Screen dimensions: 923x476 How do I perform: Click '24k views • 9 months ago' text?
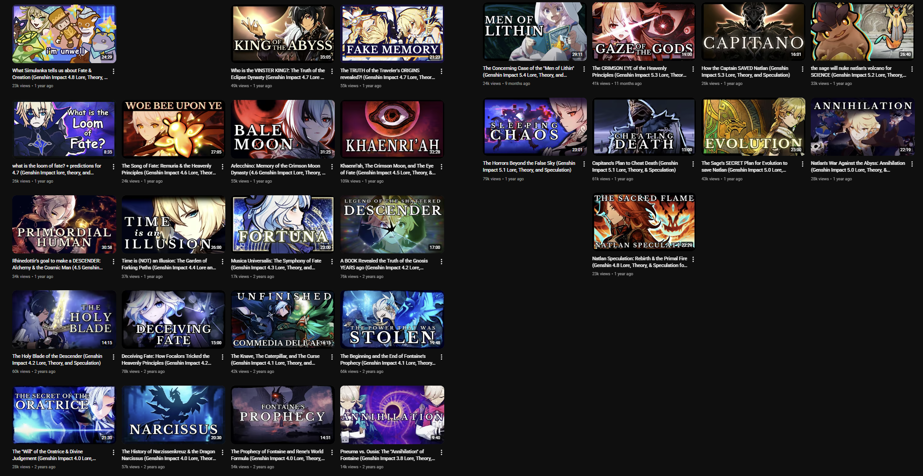[506, 84]
